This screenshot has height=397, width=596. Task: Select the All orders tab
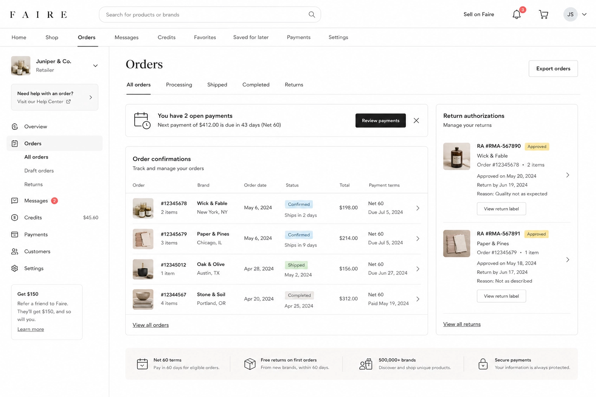[139, 85]
